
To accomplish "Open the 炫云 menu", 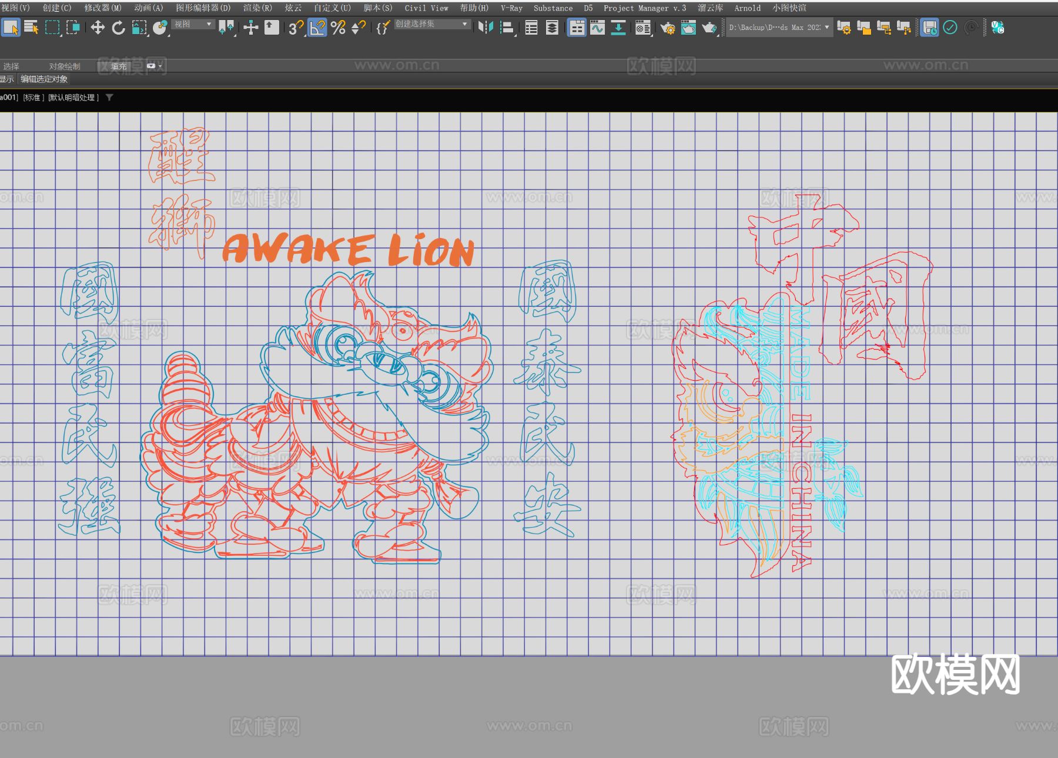I will tap(293, 8).
